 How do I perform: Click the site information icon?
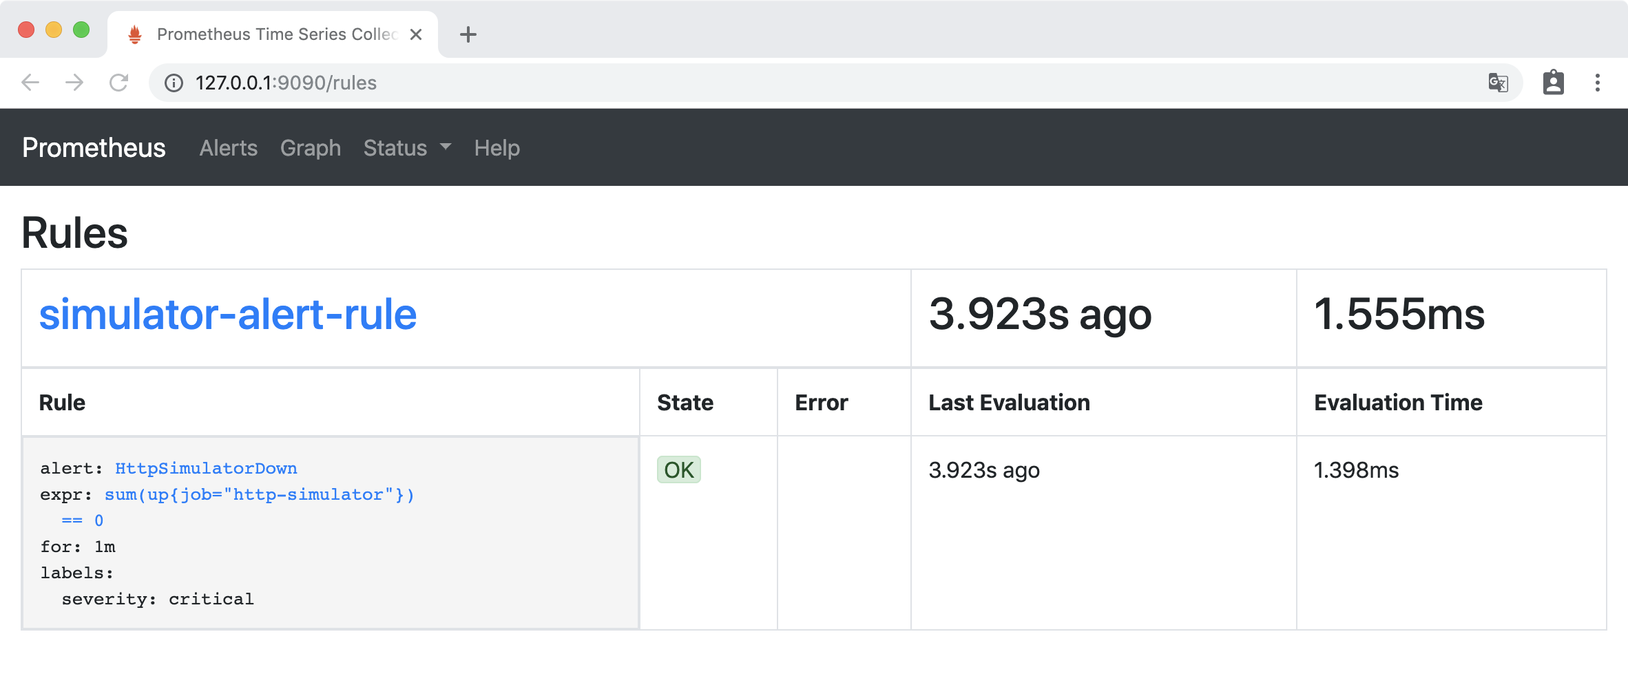point(174,83)
